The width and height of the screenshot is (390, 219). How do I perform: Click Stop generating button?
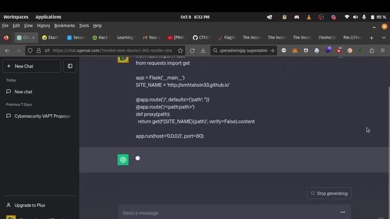pyautogui.click(x=329, y=193)
